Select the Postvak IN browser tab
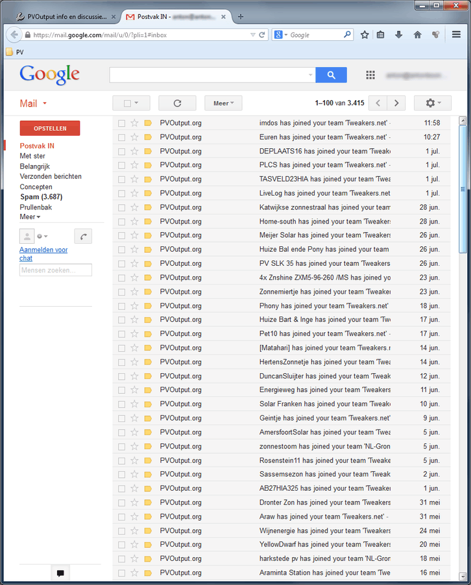The image size is (471, 585). [x=176, y=17]
